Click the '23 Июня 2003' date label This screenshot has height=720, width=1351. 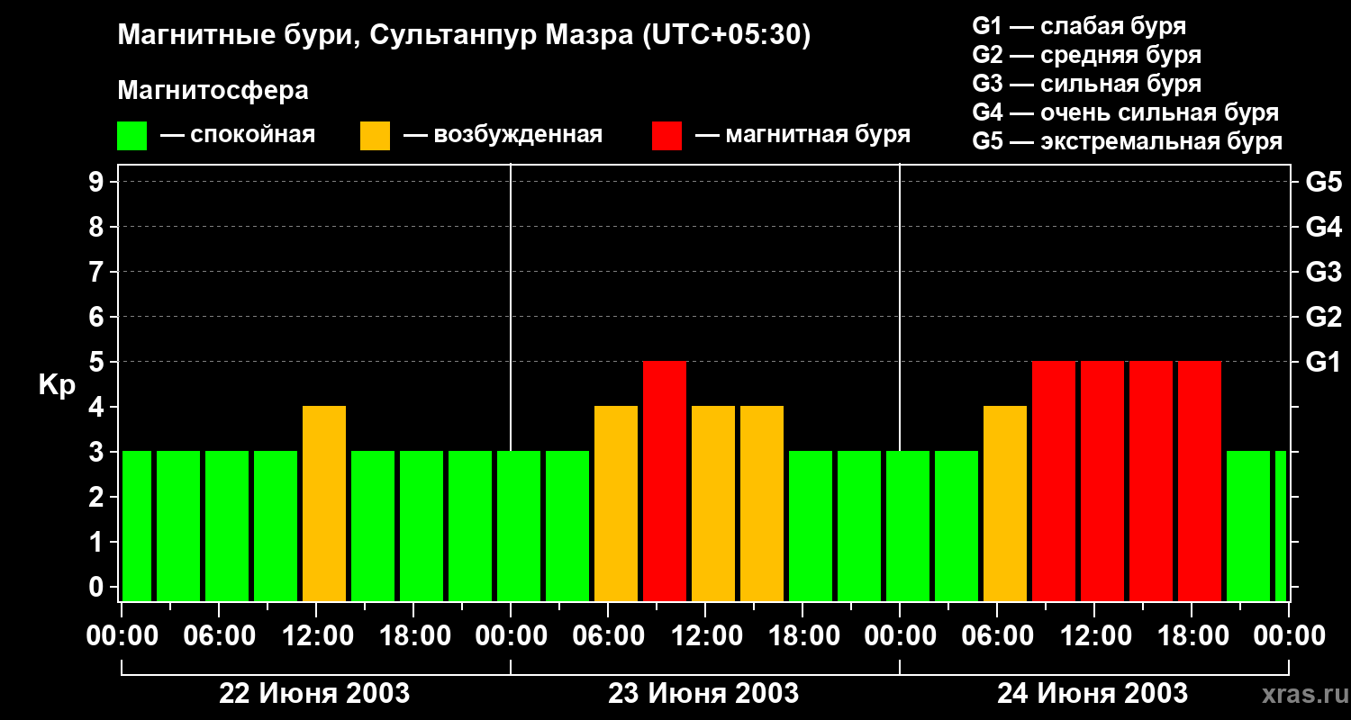(704, 694)
